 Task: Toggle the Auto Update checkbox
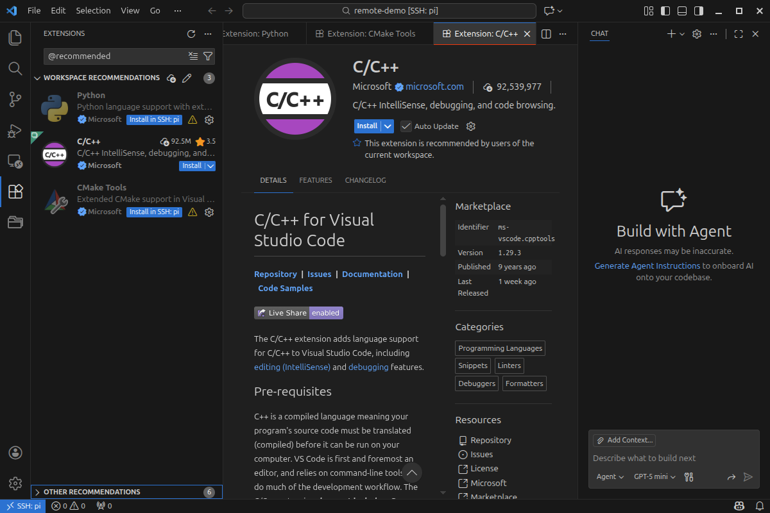pos(406,126)
